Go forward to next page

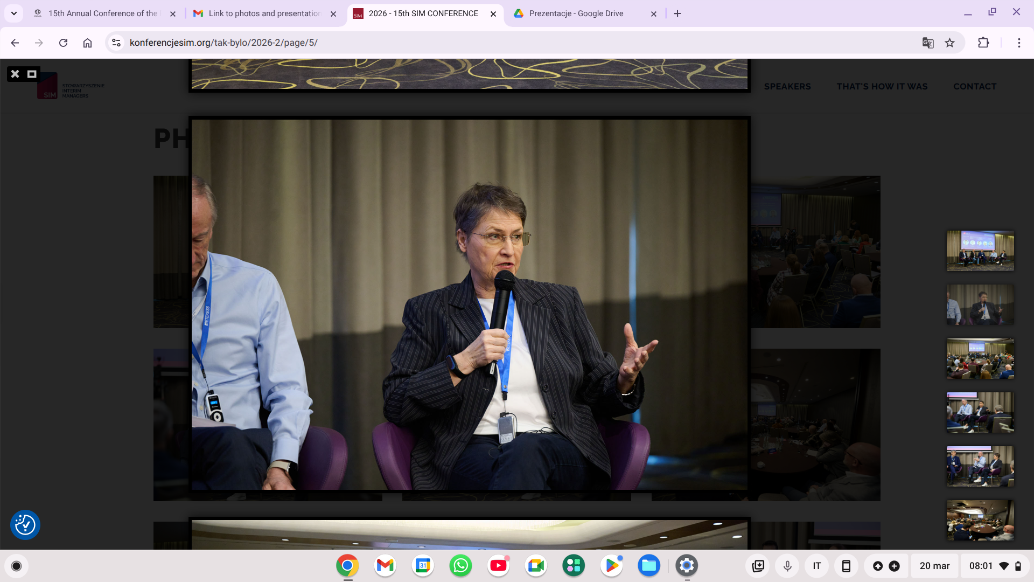[x=39, y=43]
